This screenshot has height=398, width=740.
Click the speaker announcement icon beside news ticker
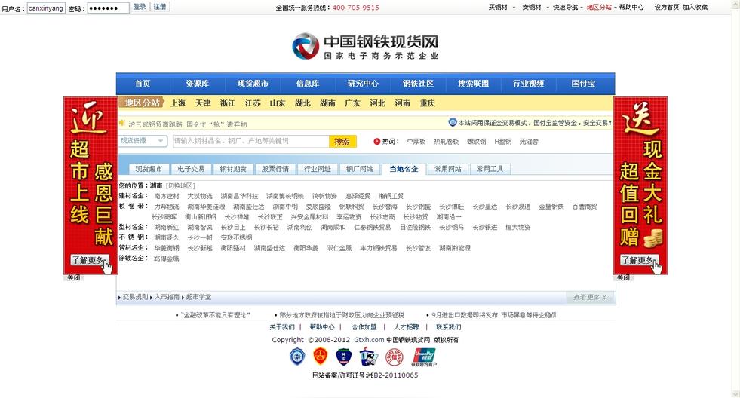tap(122, 123)
